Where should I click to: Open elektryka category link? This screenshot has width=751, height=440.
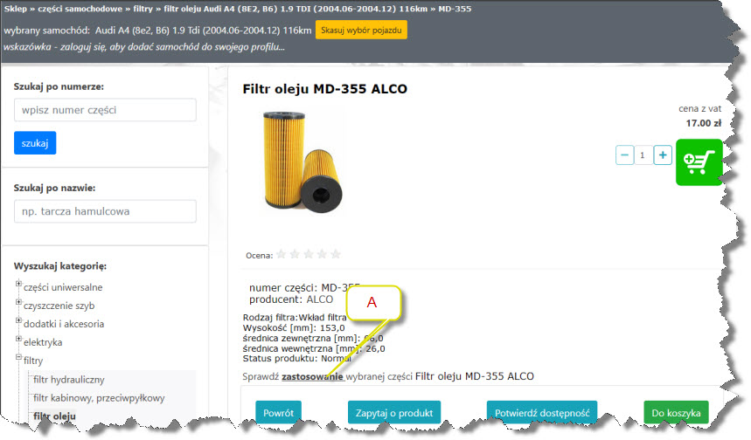(x=43, y=342)
